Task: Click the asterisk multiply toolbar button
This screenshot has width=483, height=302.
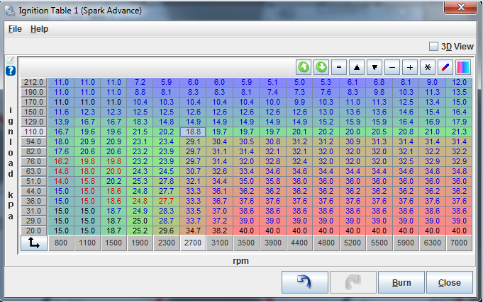Action: tap(428, 67)
